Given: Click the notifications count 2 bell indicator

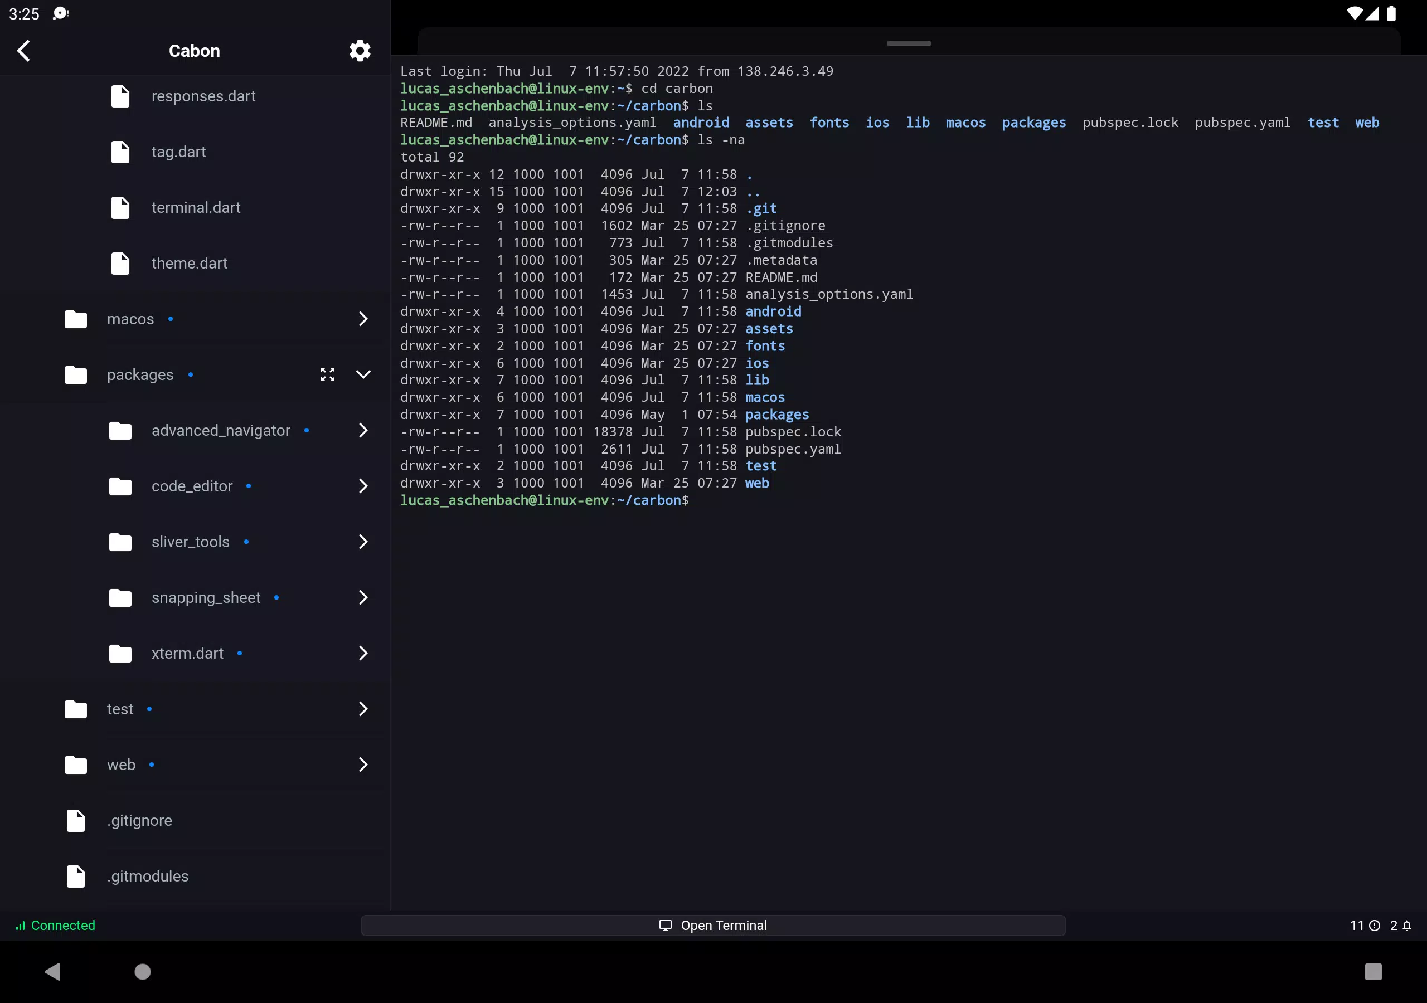Looking at the screenshot, I should click(x=1401, y=926).
